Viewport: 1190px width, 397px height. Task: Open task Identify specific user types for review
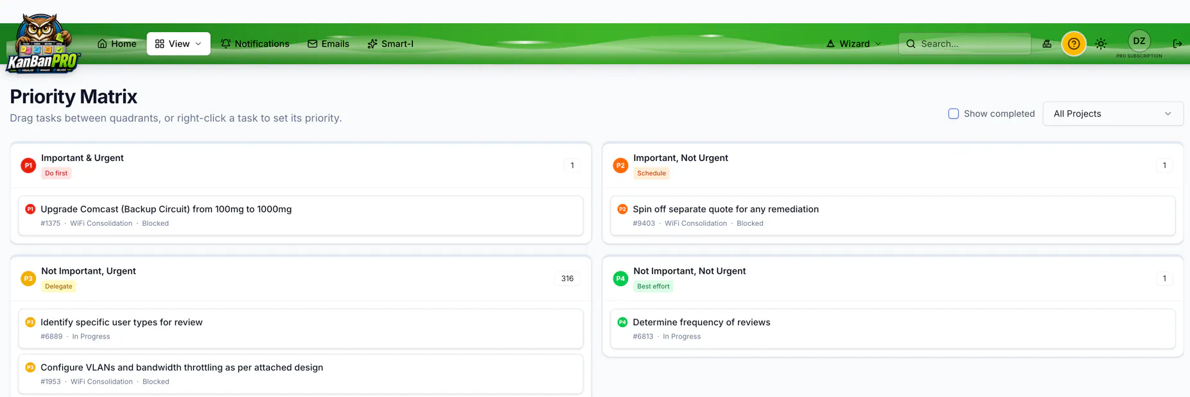coord(301,328)
